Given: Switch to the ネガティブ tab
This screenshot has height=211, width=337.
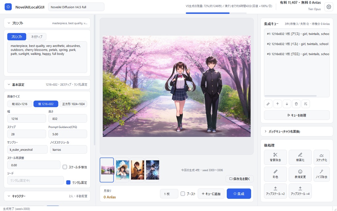Looking at the screenshot, I should [x=37, y=37].
